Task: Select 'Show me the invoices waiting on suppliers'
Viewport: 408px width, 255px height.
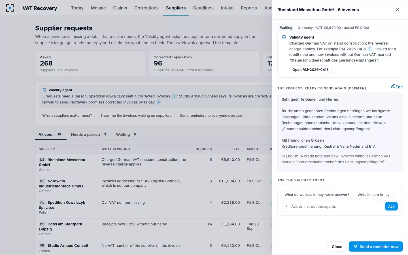Action: [x=136, y=116]
